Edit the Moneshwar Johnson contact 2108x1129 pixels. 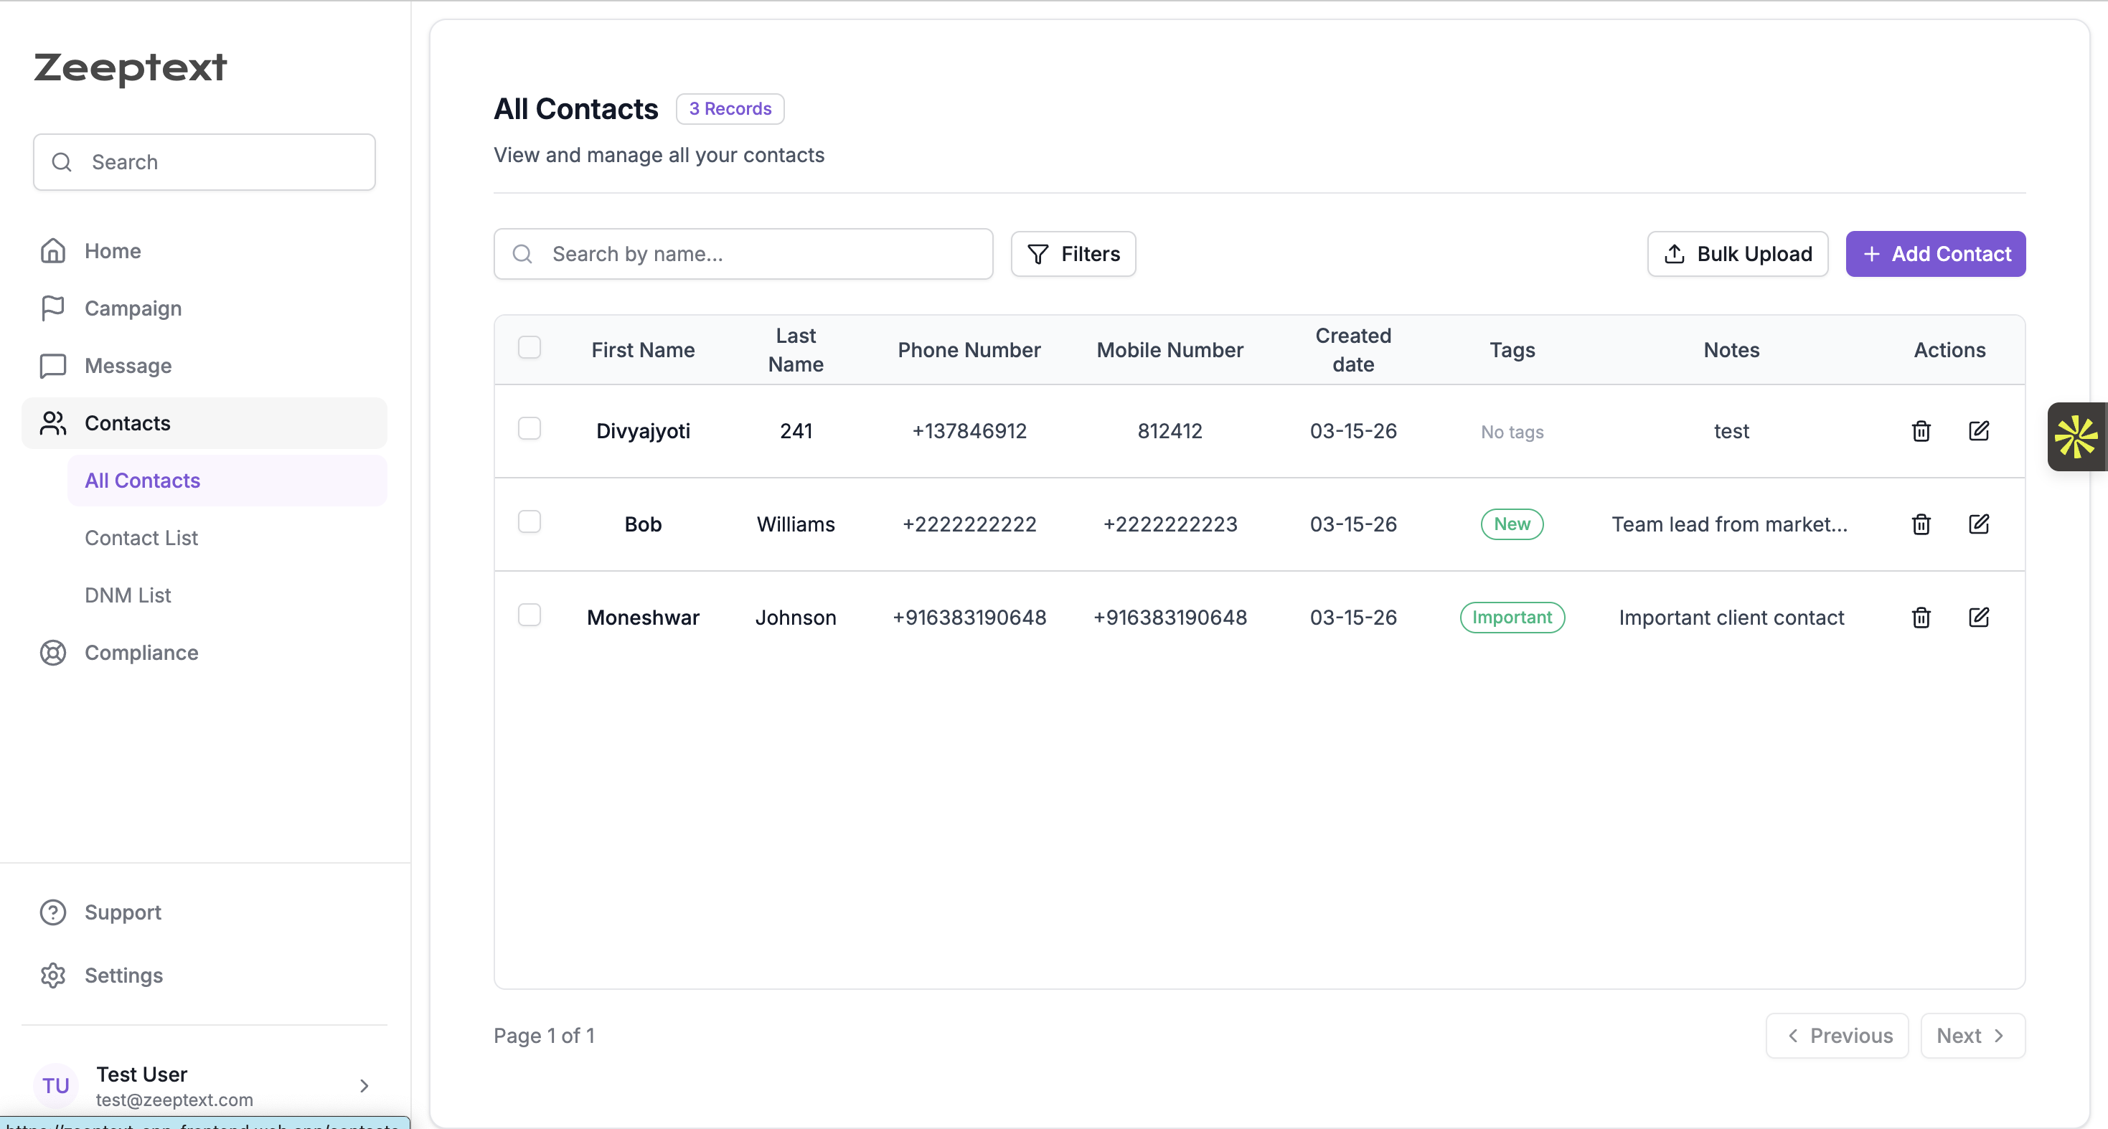[1979, 618]
